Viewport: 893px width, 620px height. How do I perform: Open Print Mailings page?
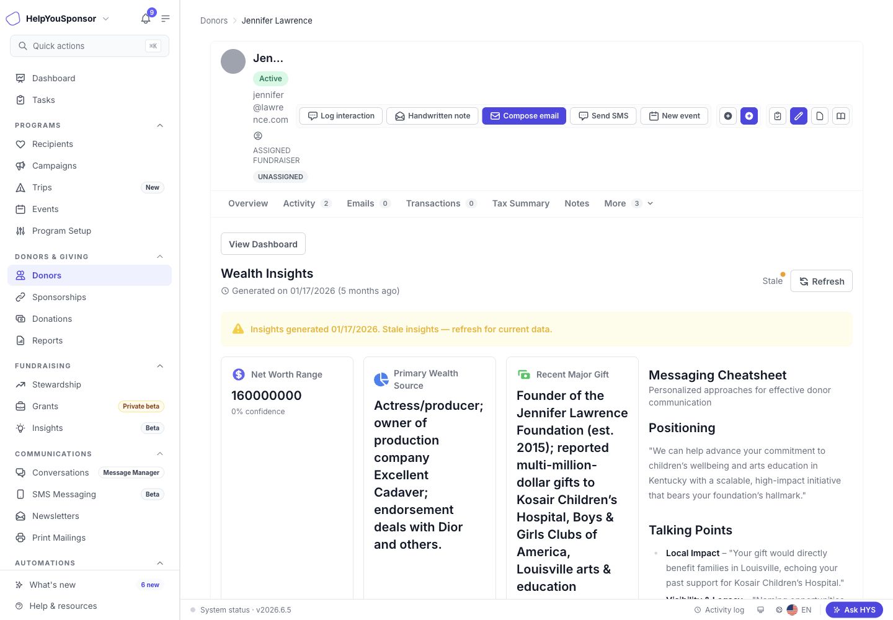[89, 538]
